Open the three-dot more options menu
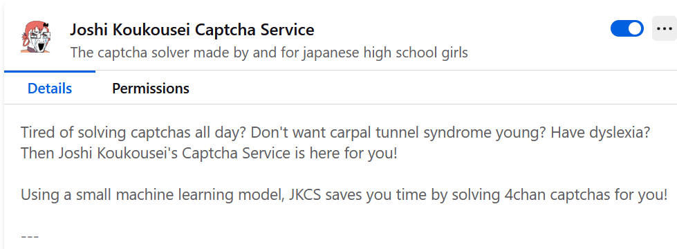The width and height of the screenshot is (677, 249). coord(664,28)
